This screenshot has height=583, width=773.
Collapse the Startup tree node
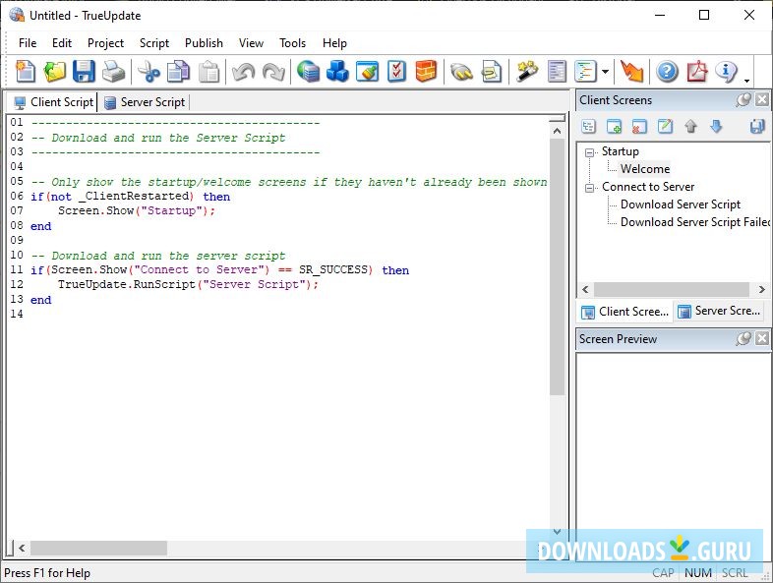click(589, 152)
